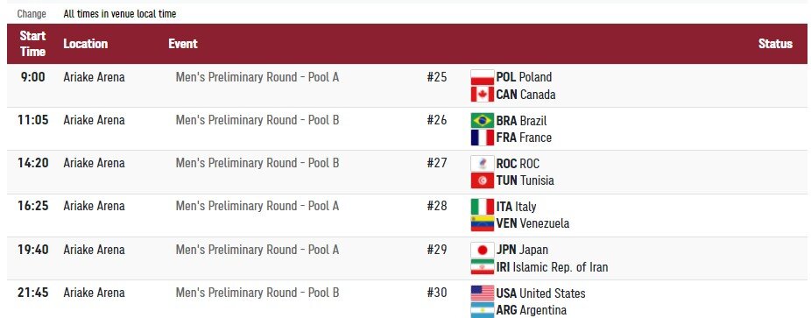Viewport: 811px width, 318px height.
Task: Click the Poland flag icon
Action: point(482,78)
